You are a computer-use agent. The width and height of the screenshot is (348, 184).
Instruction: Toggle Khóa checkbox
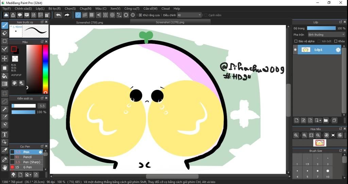(x=335, y=41)
